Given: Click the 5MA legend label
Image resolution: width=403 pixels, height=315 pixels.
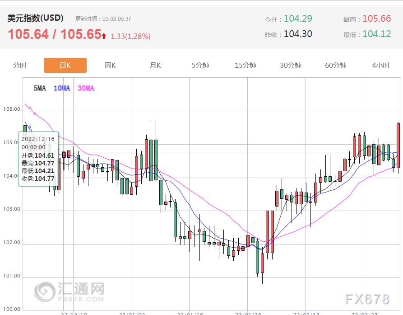Looking at the screenshot, I should point(40,88).
